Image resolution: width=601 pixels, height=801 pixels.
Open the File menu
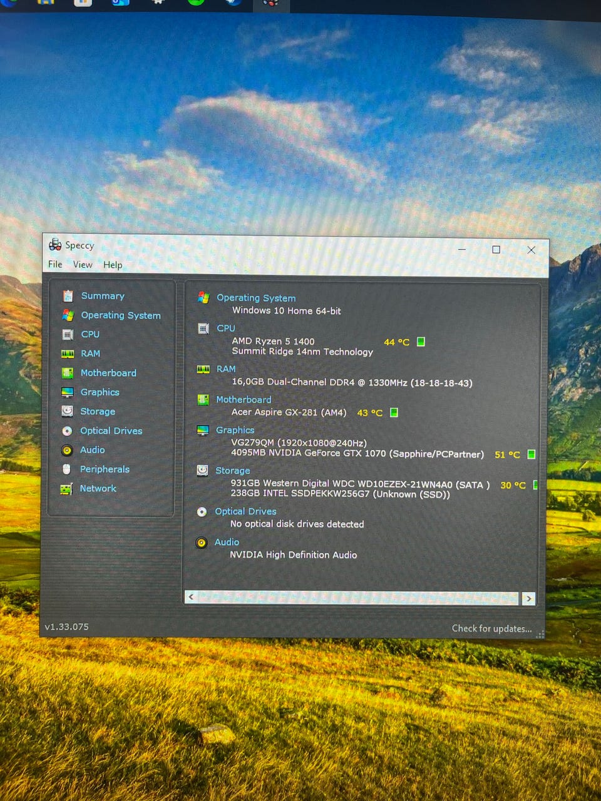(55, 264)
